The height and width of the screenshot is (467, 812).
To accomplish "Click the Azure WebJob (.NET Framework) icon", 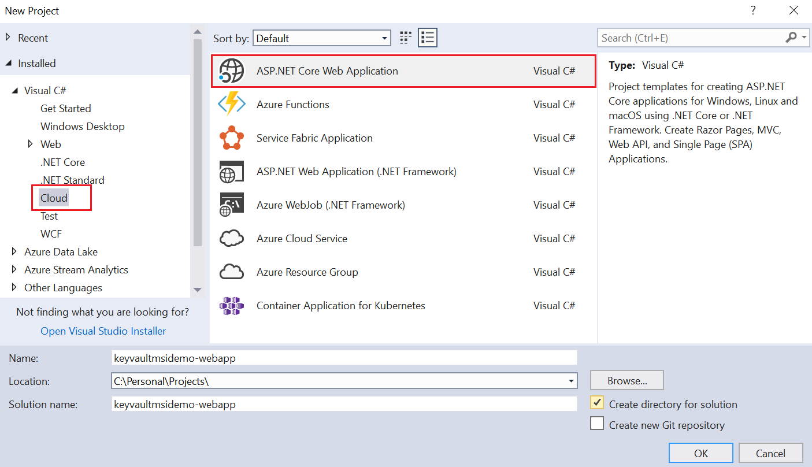I will click(232, 205).
